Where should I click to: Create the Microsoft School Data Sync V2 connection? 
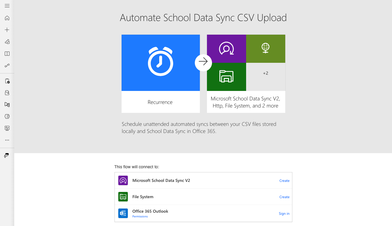(284, 181)
